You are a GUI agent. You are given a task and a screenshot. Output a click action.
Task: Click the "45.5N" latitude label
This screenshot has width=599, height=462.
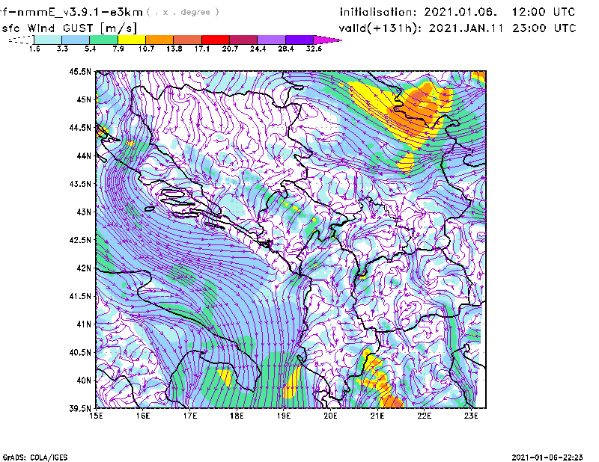(x=80, y=71)
